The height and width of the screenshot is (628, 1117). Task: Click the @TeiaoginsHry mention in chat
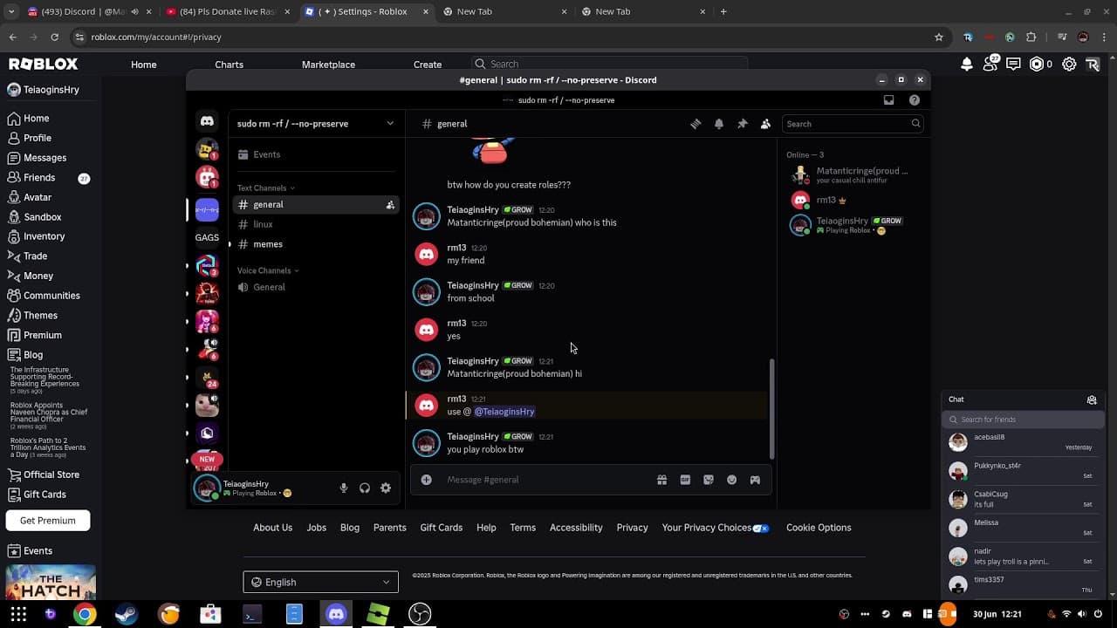tap(504, 412)
